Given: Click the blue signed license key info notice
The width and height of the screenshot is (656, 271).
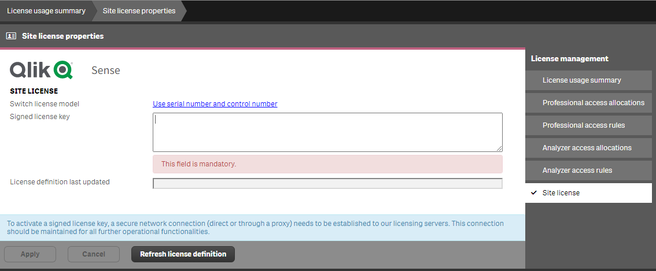Looking at the screenshot, I should [x=263, y=228].
